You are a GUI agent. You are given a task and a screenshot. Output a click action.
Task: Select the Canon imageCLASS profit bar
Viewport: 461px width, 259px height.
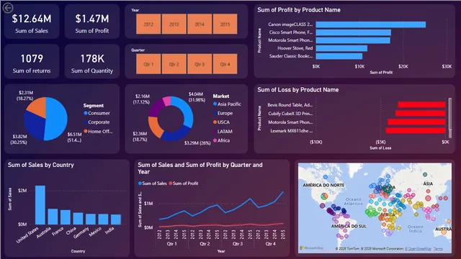[371, 24]
